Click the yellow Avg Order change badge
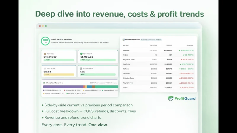 [x=59, y=74]
